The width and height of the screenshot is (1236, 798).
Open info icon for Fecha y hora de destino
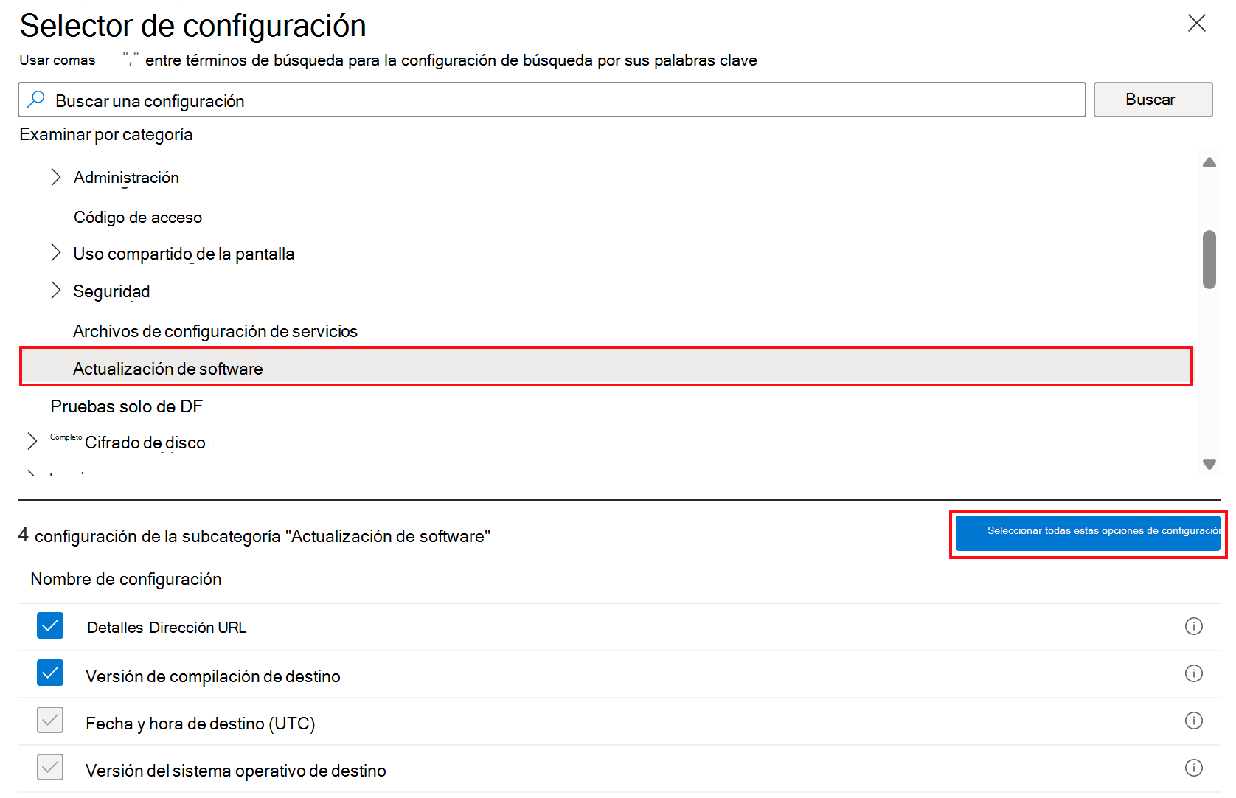pyautogui.click(x=1193, y=721)
